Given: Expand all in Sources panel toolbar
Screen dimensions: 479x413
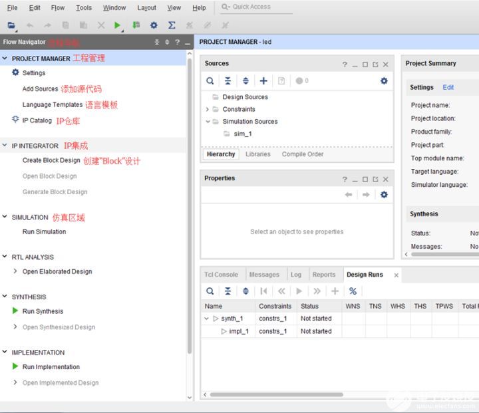Looking at the screenshot, I should [x=245, y=81].
